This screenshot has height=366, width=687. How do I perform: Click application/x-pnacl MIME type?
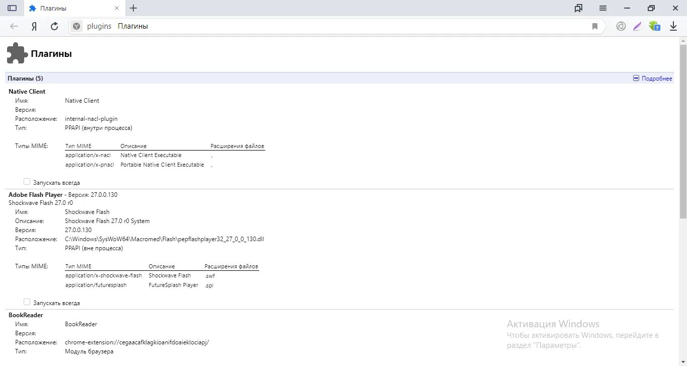[90, 165]
